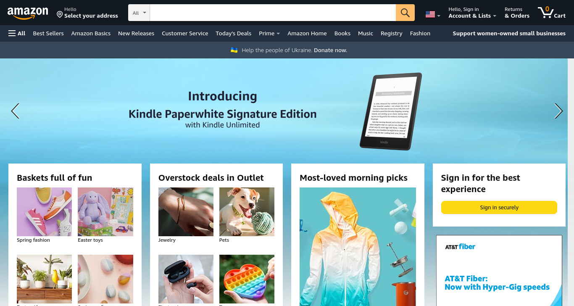Expand the Prime dropdown in navigation

point(269,33)
